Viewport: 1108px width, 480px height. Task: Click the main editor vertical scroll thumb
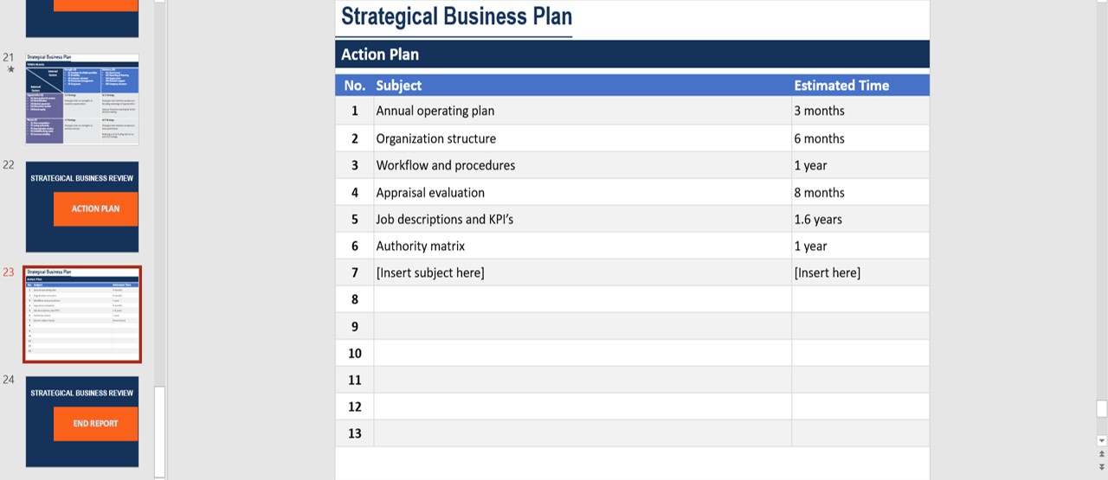click(1102, 408)
